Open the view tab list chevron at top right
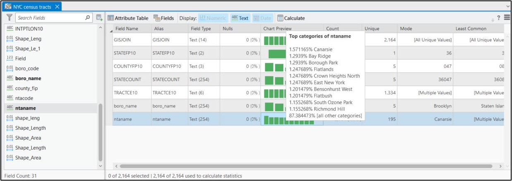Screen dimensions: 512x181 (x=508, y=6)
